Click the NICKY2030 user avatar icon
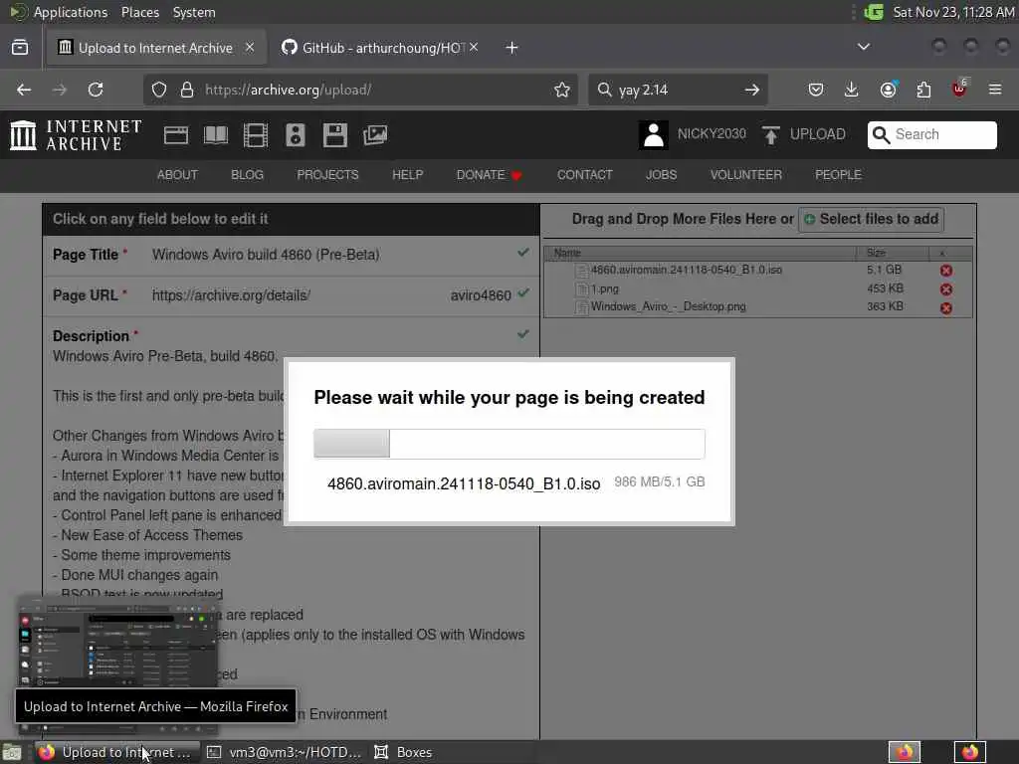Image resolution: width=1019 pixels, height=764 pixels. coord(653,135)
